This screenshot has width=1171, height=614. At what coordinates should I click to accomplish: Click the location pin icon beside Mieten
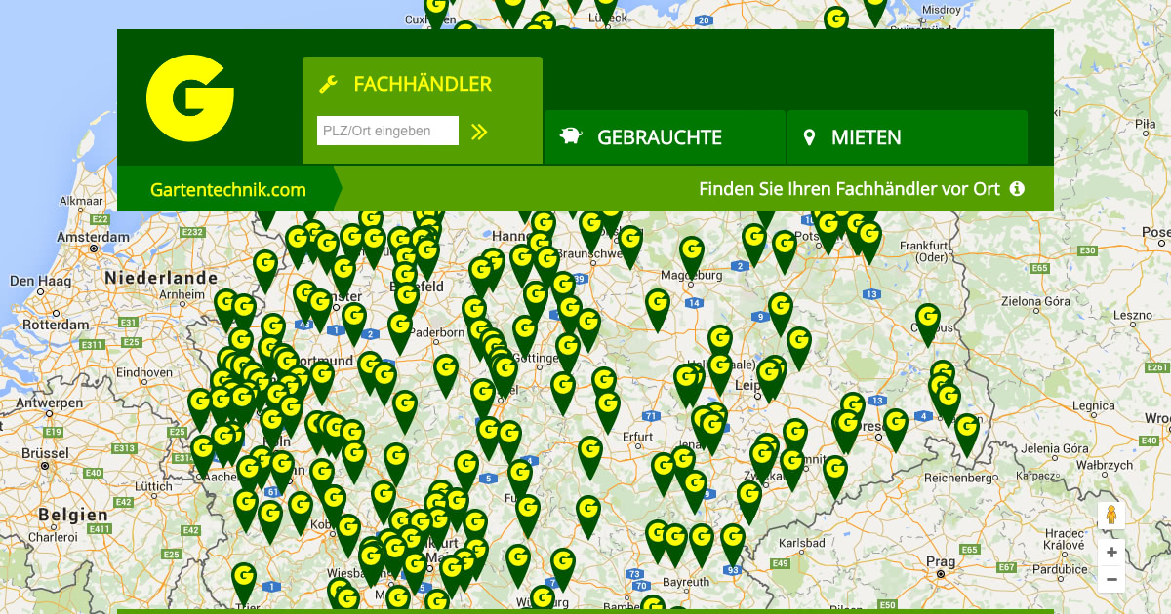(809, 137)
